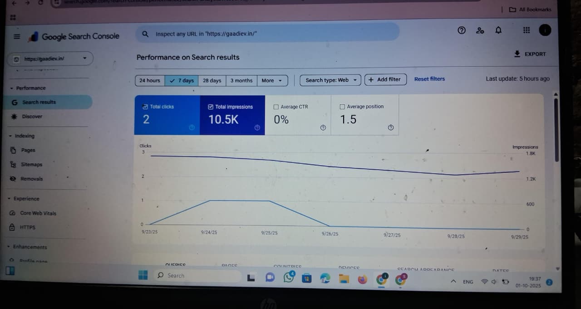
Task: Switch to the 3 months range
Action: click(241, 81)
